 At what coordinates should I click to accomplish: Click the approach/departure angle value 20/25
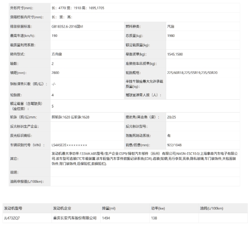pyautogui.click(x=171, y=117)
